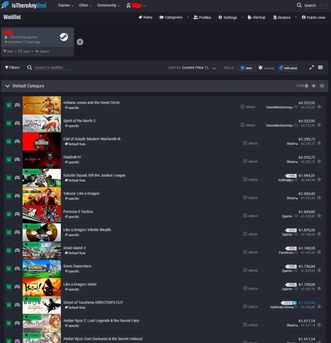Add a new profile with plus icon
This screenshot has height=343, width=331.
pyautogui.click(x=80, y=42)
